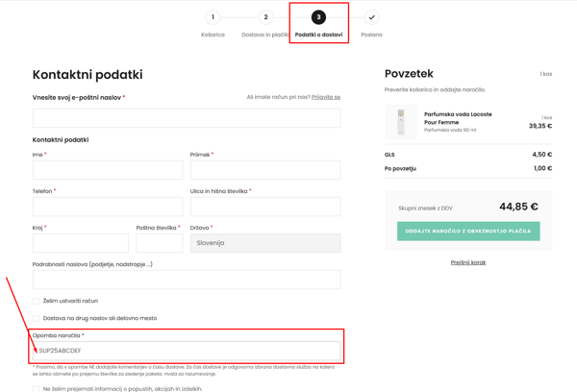Viewport: 577px width, 392px height.
Task: Open Lacoste Pour Femme product thumbnail
Action: [x=401, y=122]
